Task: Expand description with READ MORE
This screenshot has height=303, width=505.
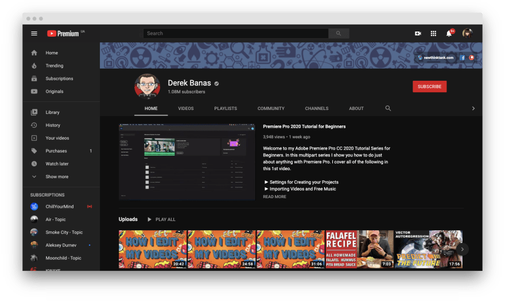Action: click(274, 196)
